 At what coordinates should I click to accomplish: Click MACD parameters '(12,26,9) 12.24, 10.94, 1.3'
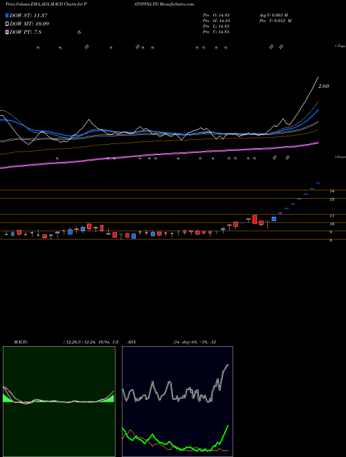[x=91, y=342]
